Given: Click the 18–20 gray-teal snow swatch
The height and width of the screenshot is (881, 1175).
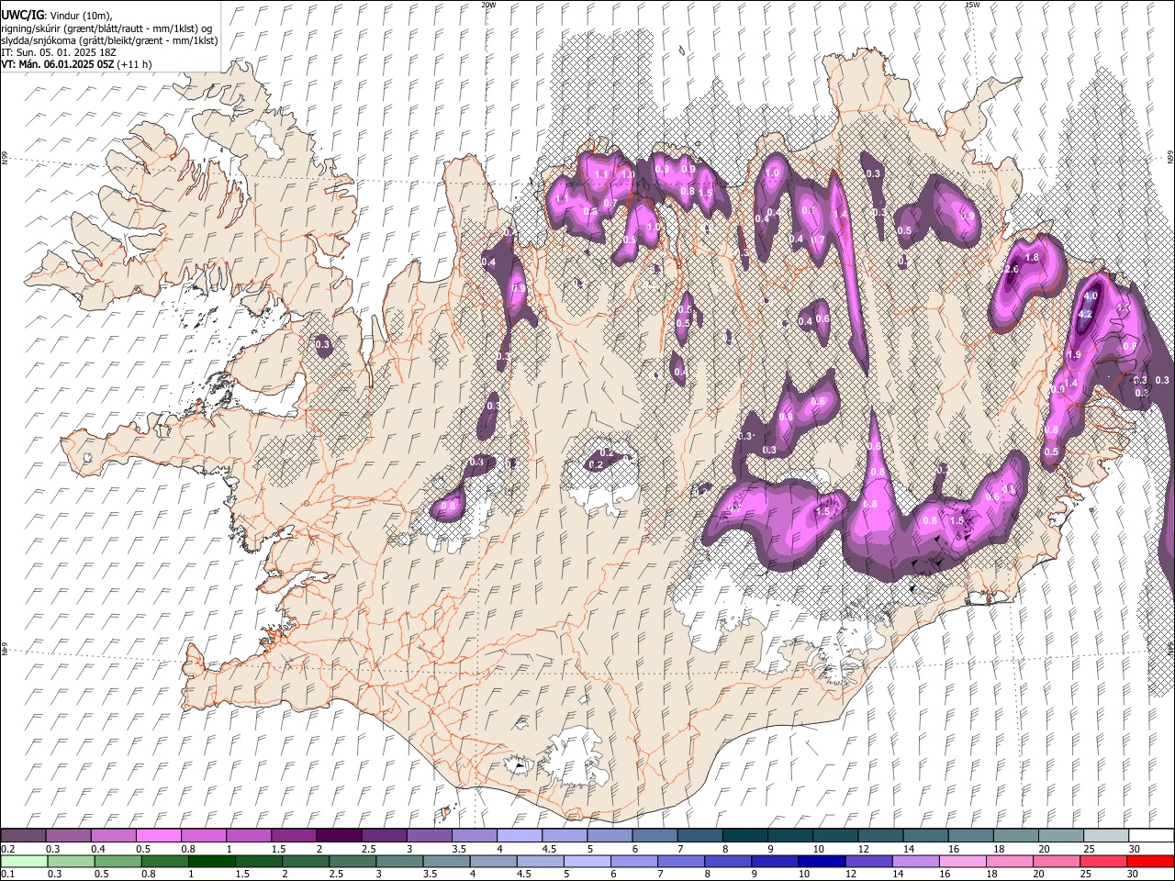Looking at the screenshot, I should coord(1015,835).
